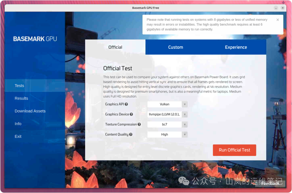Click the Content Quality help icon
Viewport: 292px width, 193px height.
coord(131,135)
